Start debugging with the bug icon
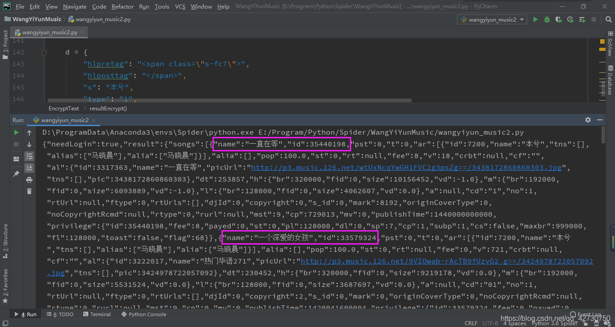Viewport: 615px width, 327px height. click(x=547, y=19)
